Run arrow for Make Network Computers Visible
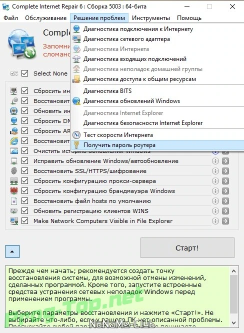The width and height of the screenshot is (244, 333). [225, 221]
